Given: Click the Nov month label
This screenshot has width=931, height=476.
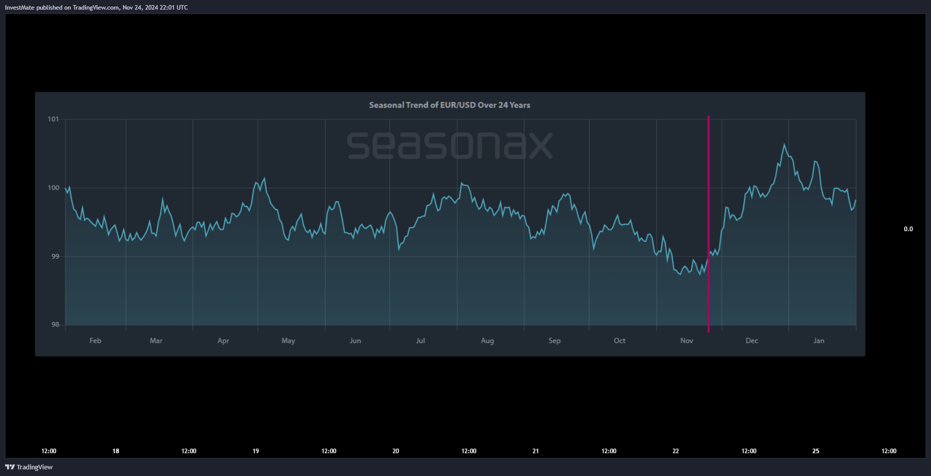Looking at the screenshot, I should click(x=686, y=341).
